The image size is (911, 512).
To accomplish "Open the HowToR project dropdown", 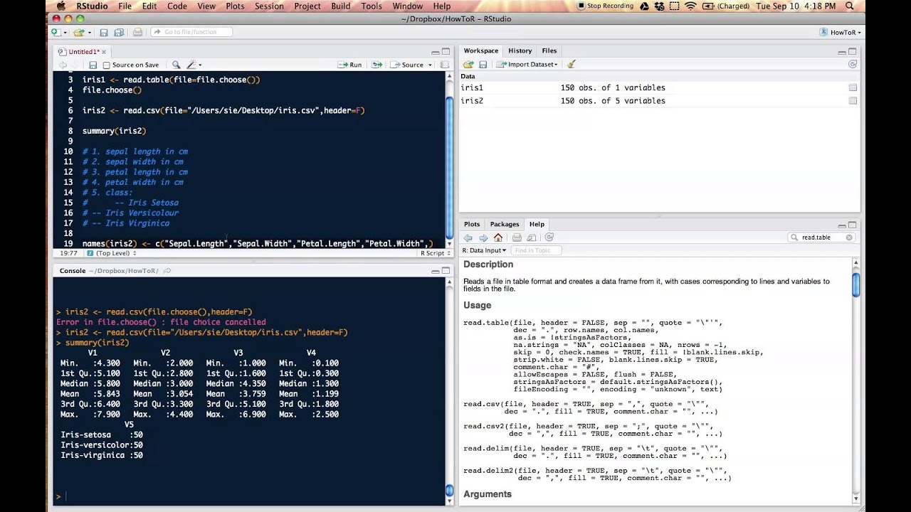I will (x=840, y=32).
